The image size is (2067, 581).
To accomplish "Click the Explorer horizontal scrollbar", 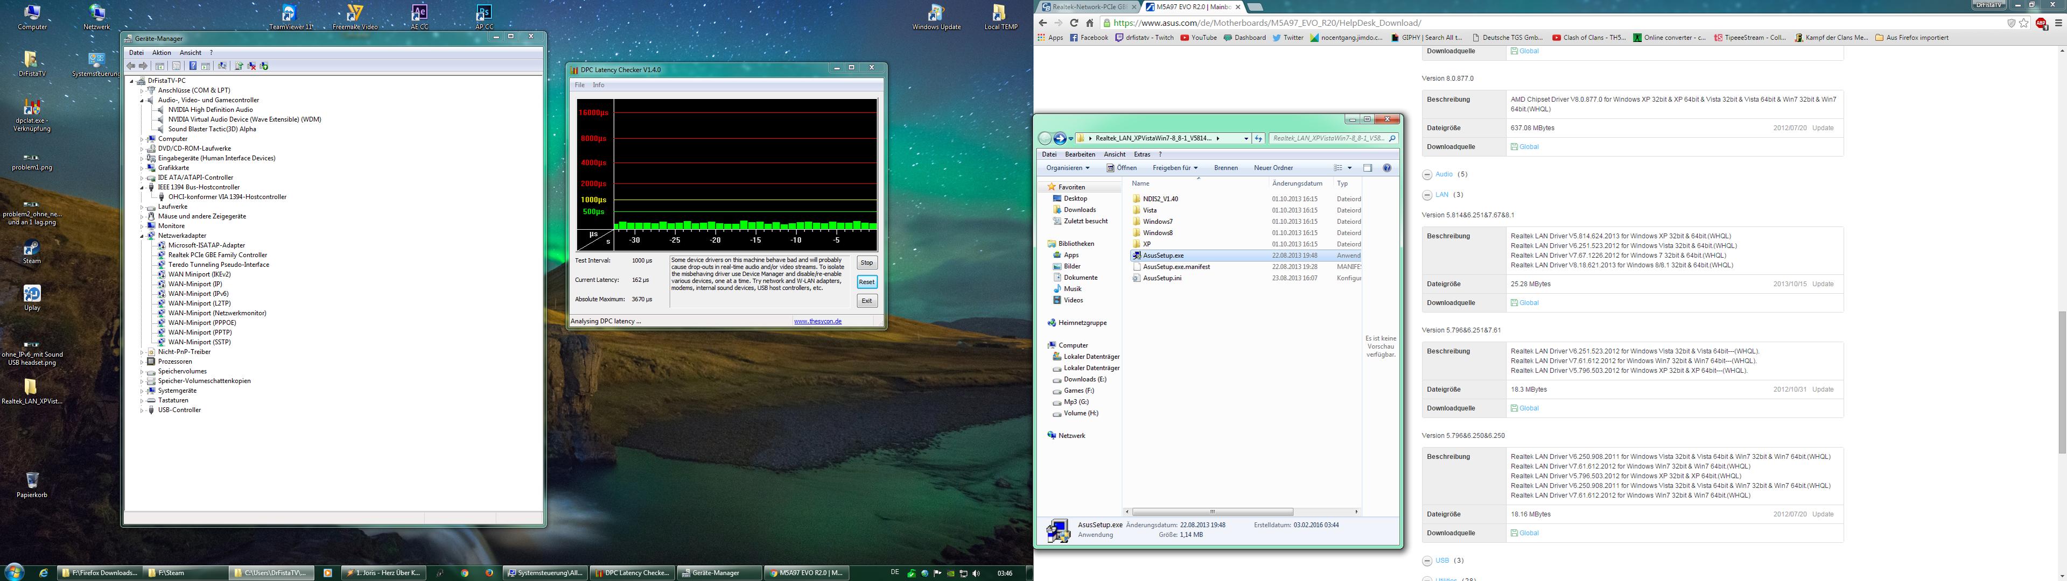I will tap(1211, 511).
